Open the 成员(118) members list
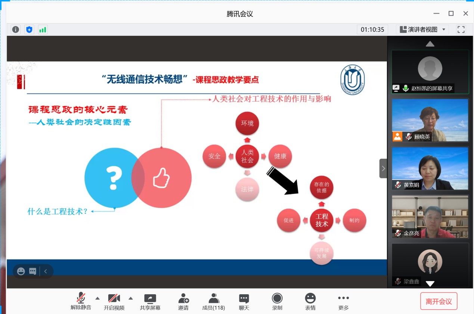Screen dimensions: 474x314 214,302
